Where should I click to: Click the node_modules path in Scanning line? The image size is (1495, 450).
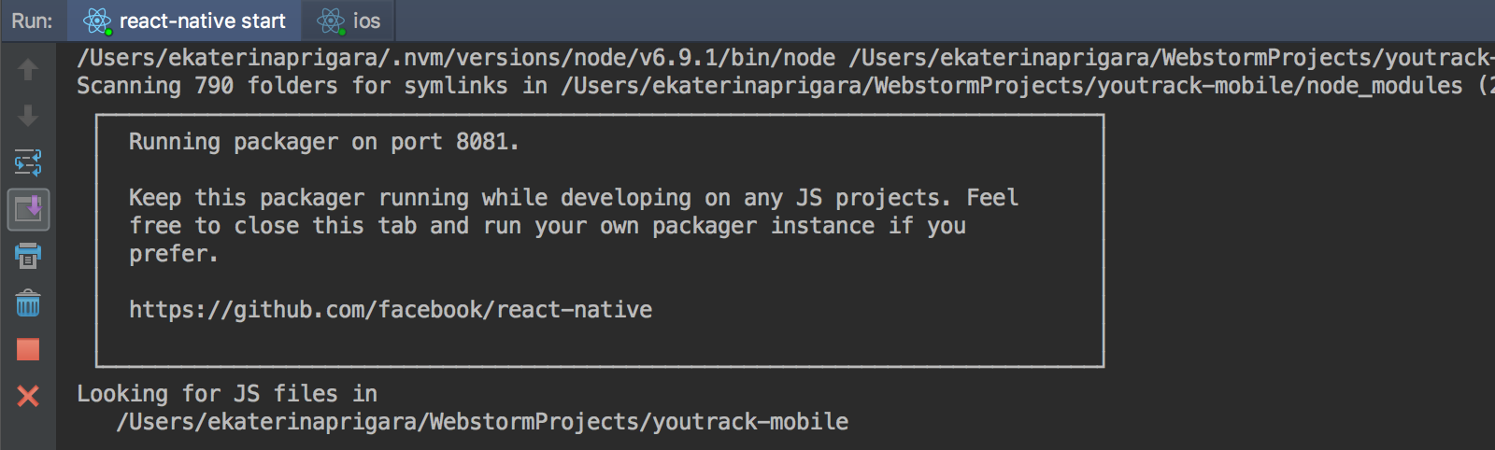1012,86
